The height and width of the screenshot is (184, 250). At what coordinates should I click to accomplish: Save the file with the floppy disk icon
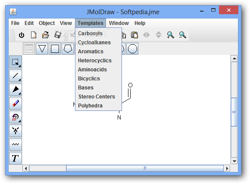58,35
